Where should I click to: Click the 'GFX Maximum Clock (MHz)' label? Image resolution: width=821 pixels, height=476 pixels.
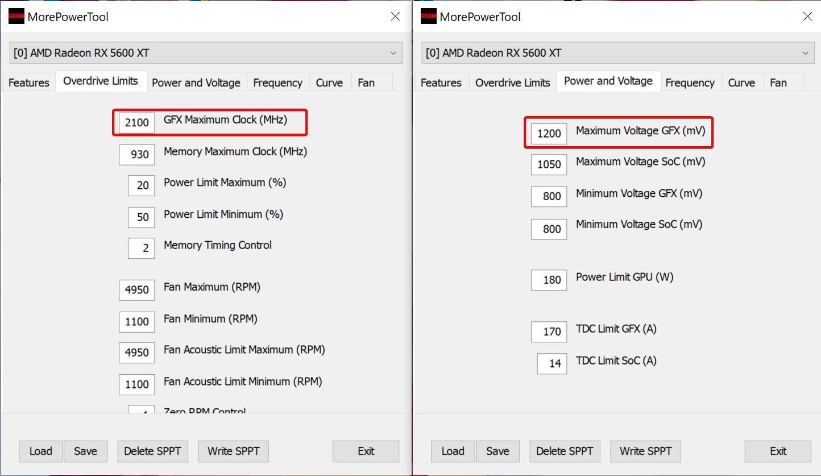226,120
